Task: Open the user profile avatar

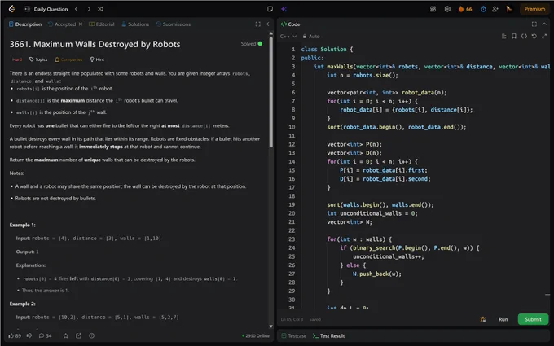Action: pos(509,9)
